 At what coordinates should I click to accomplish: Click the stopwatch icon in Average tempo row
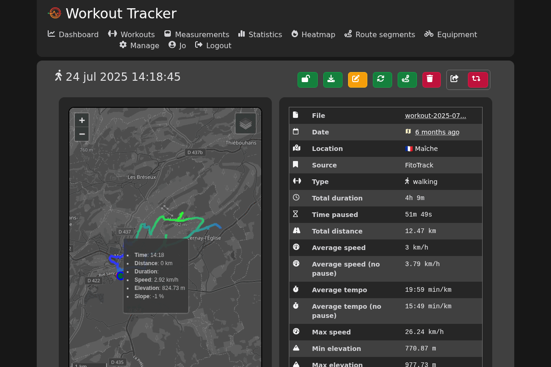click(296, 289)
